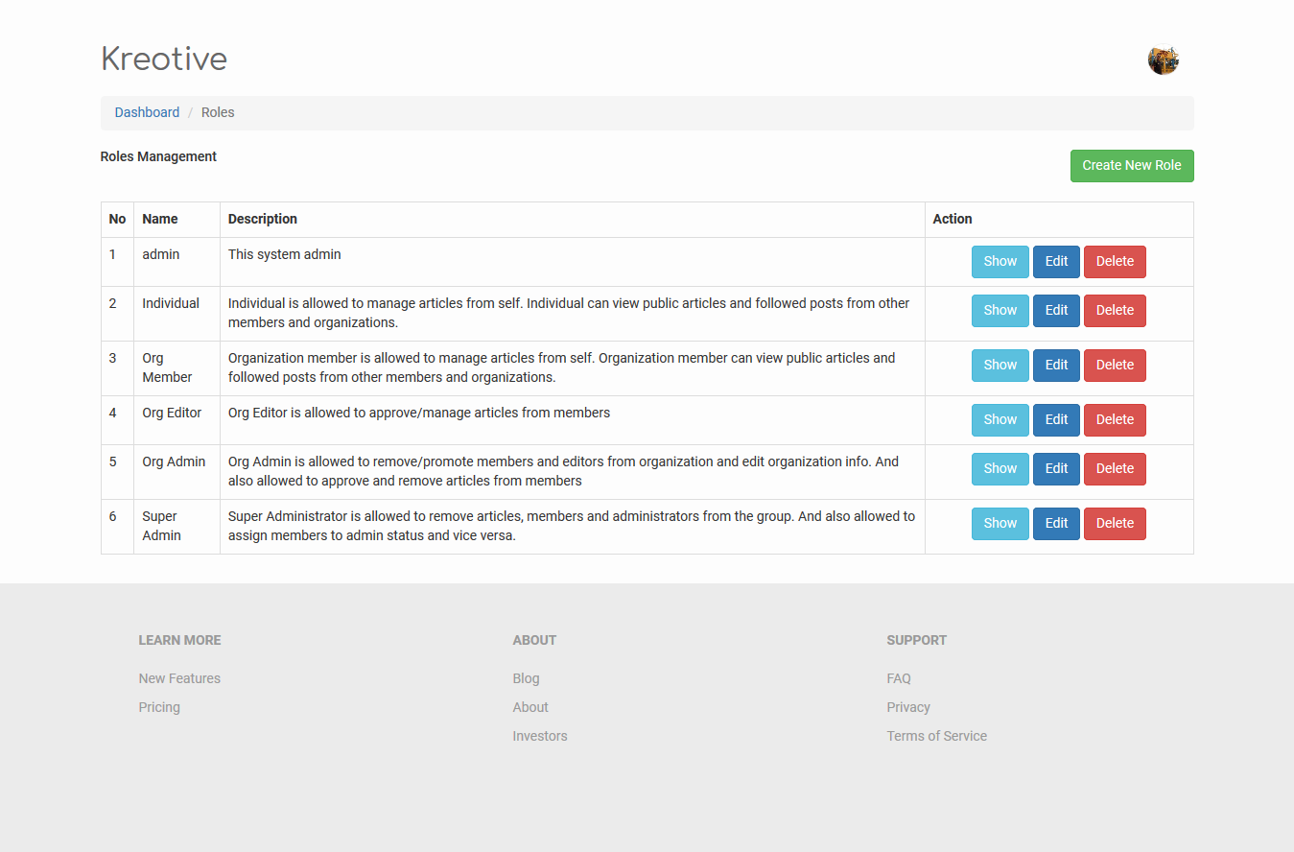Delete the Org Admin role
The image size is (1294, 852).
1114,469
